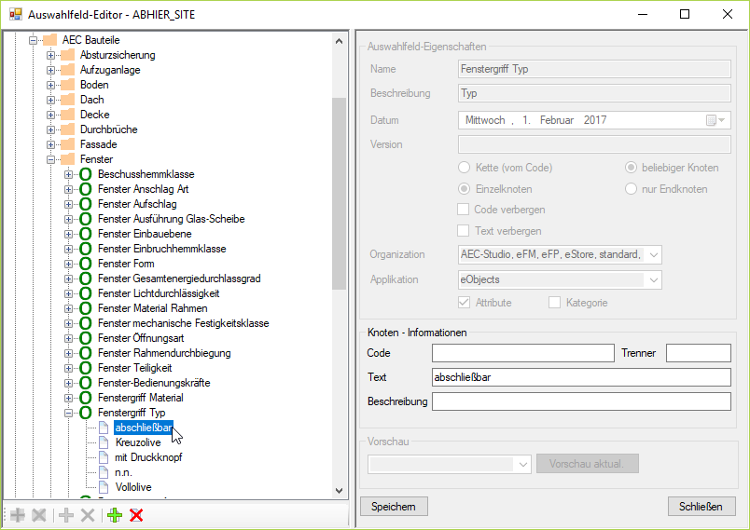
Task: Select the Fenster Rahmendurchbiegung tree entry
Action: tap(164, 353)
